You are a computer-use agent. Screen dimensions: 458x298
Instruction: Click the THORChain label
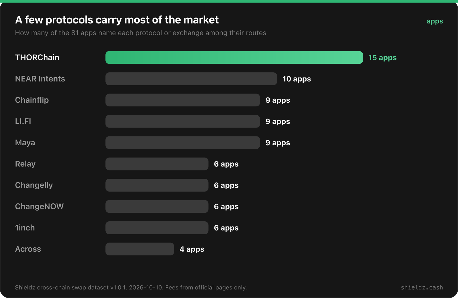point(37,57)
